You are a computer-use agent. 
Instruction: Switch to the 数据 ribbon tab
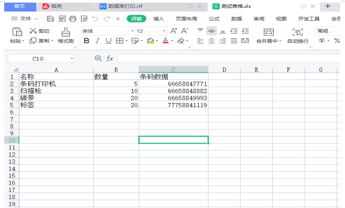[x=236, y=19]
